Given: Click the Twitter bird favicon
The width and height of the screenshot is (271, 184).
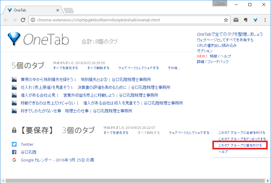Looking at the screenshot, I should pos(14,145).
